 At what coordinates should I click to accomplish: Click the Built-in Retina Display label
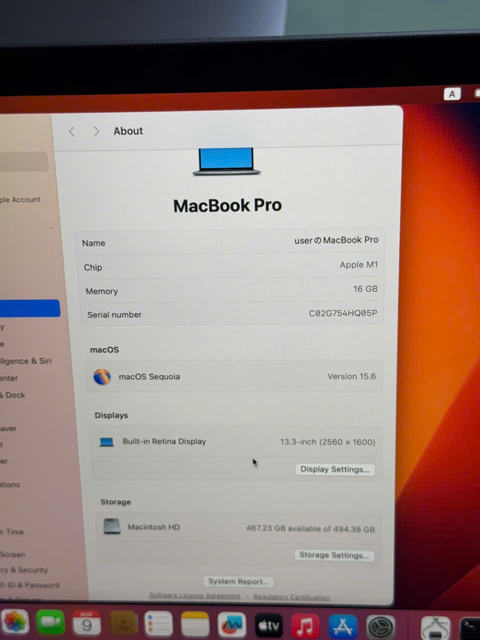point(164,441)
